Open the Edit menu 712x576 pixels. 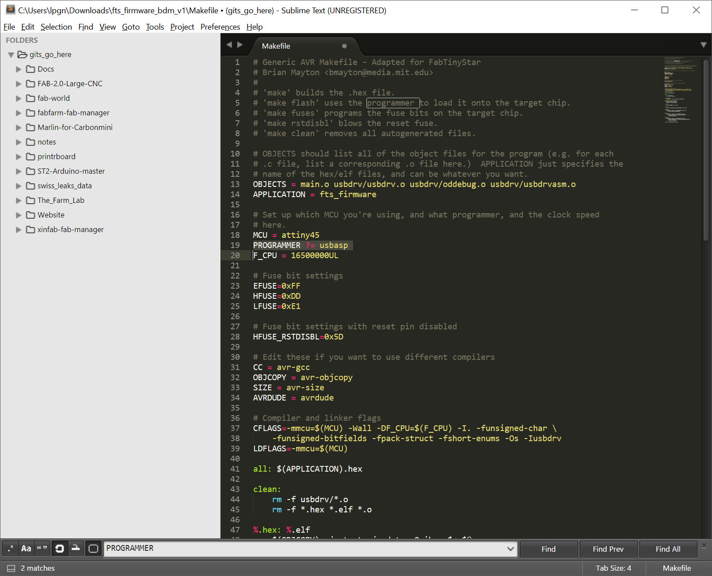pyautogui.click(x=28, y=27)
